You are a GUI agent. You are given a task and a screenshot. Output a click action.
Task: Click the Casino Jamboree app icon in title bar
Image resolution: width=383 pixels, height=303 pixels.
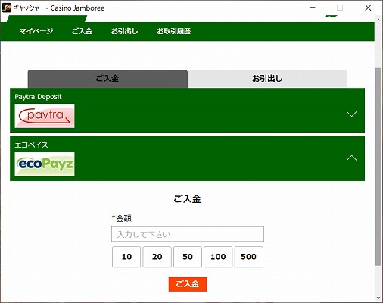point(7,8)
